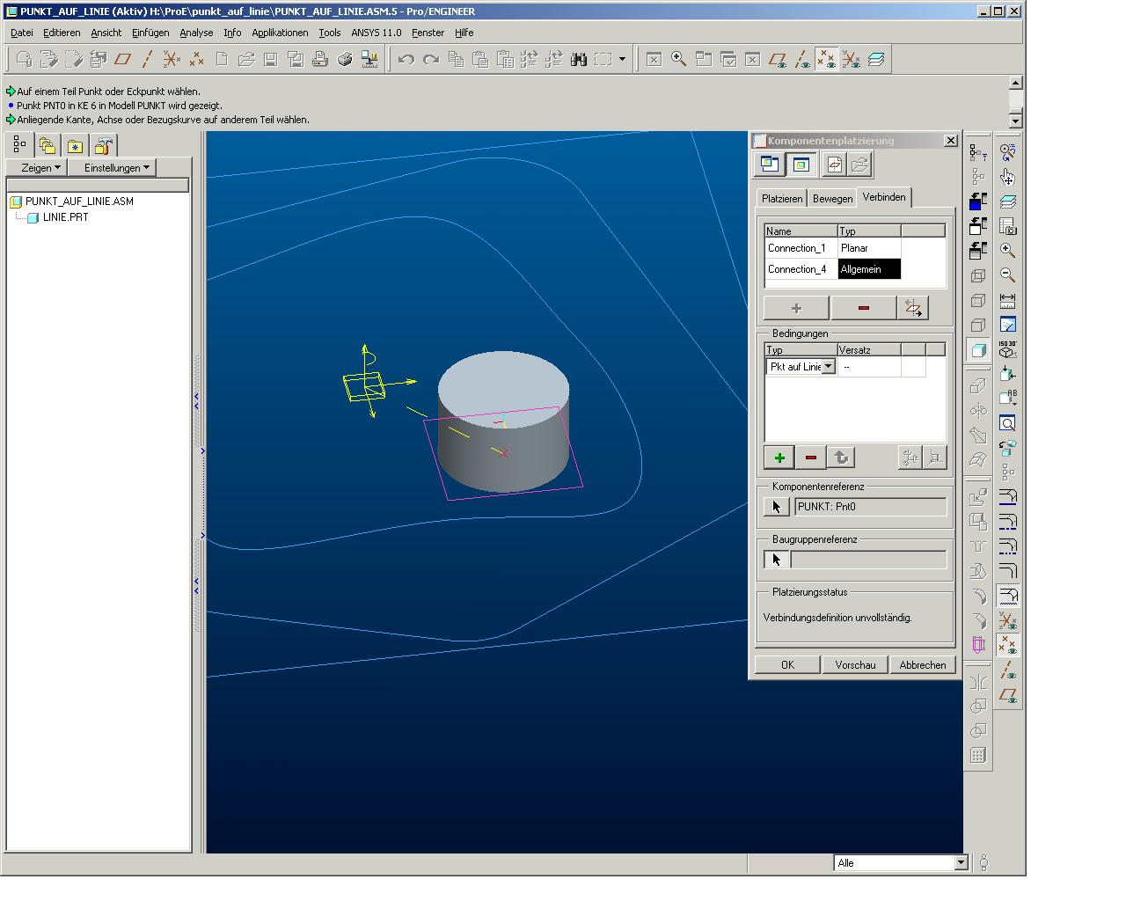Switch to the Bewegen tab
Image resolution: width=1126 pixels, height=901 pixels.
831,199
